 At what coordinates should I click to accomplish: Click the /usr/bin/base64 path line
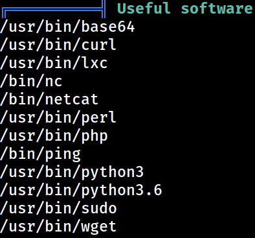67,27
